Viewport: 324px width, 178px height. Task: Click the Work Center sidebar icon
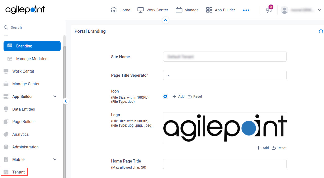(x=6, y=71)
